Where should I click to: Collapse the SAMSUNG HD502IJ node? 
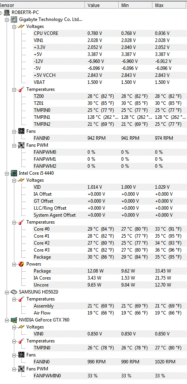pos(7,292)
